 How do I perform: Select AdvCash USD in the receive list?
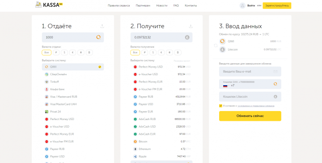[161, 127]
